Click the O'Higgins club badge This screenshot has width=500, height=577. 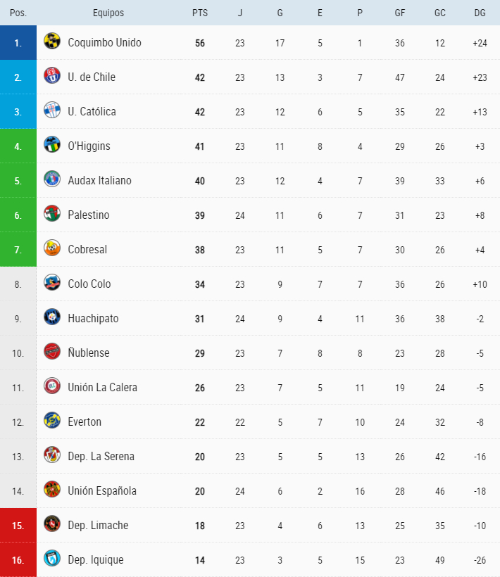[52, 146]
